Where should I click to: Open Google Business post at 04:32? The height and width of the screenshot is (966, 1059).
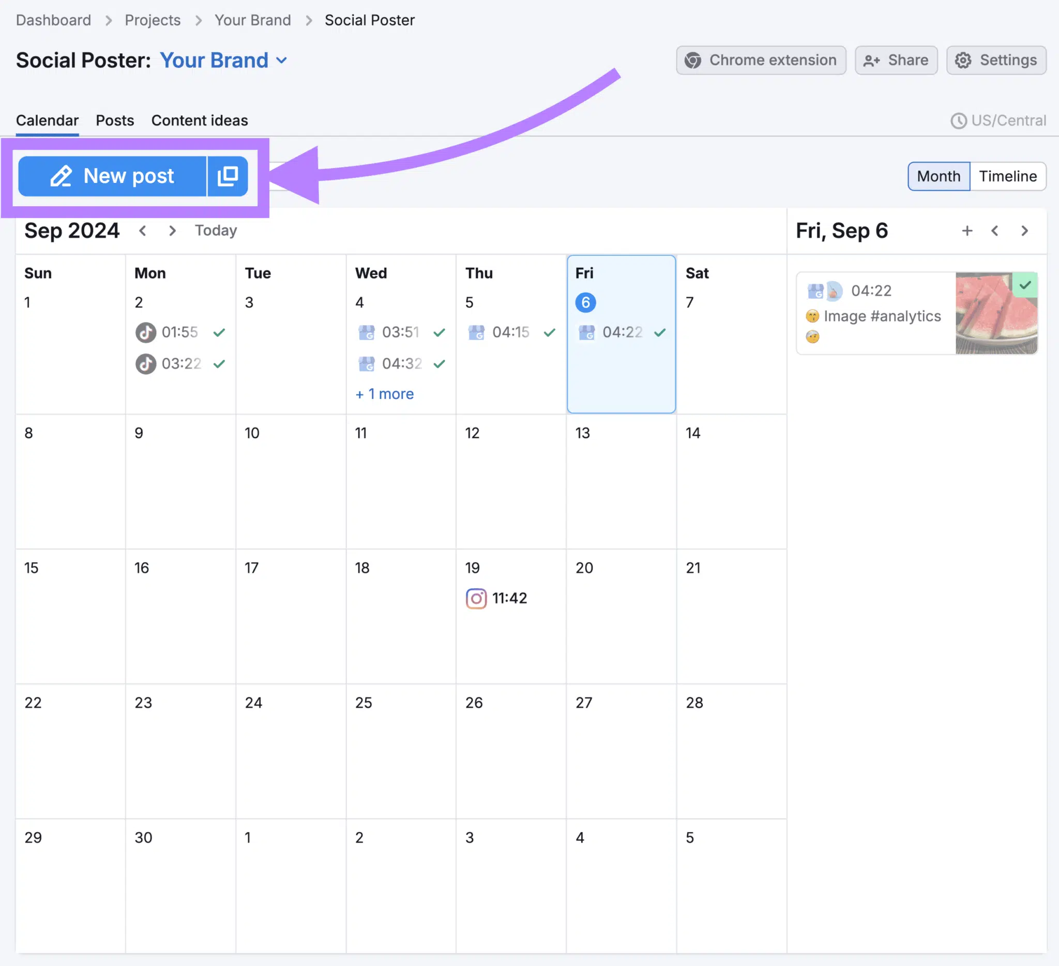pos(401,363)
